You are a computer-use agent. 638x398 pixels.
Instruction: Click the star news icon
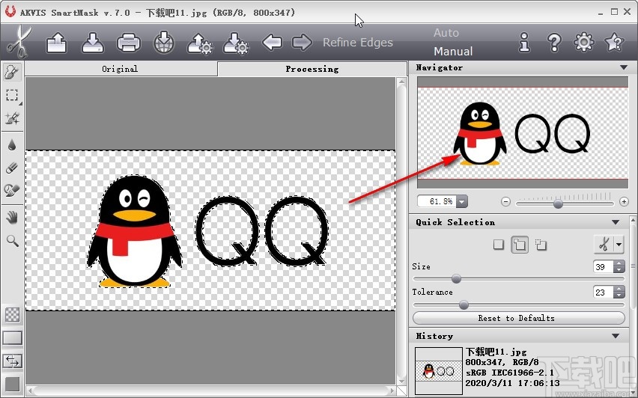614,42
